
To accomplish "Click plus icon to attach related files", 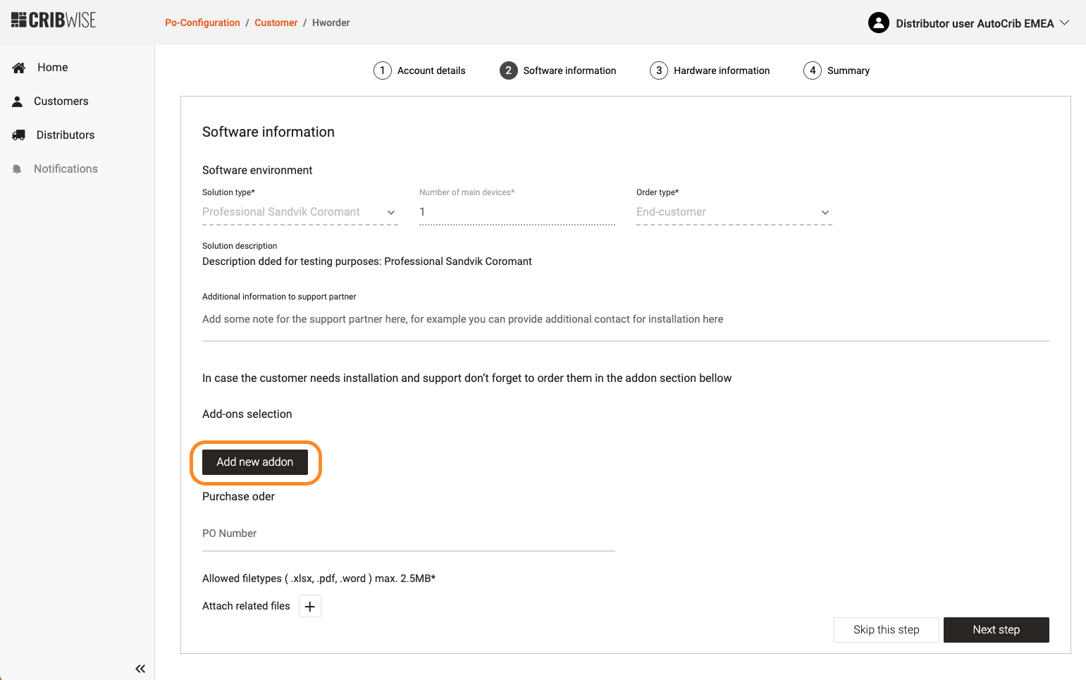I will (x=310, y=606).
